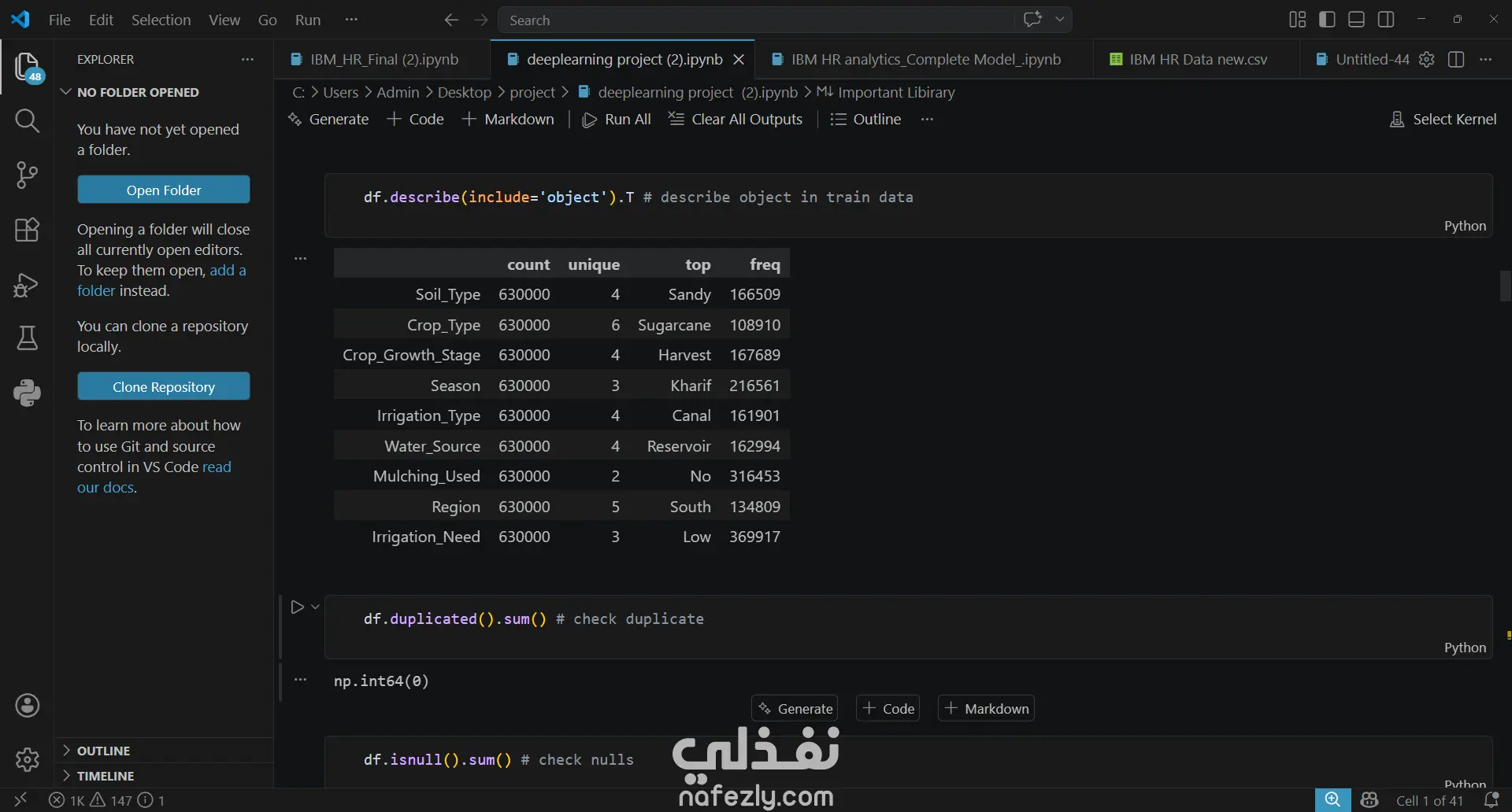
Task: Click the Go Back arrow
Action: click(x=451, y=20)
